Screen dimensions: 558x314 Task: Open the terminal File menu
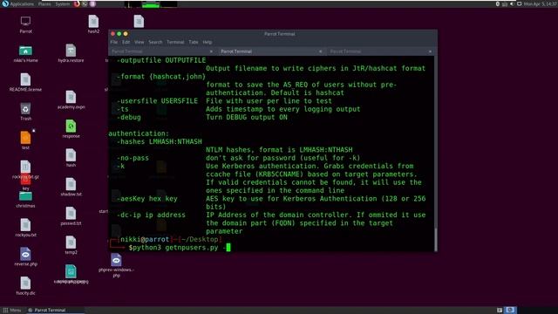(x=114, y=42)
